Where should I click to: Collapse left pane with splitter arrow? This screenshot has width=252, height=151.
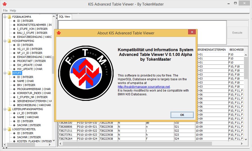57,16
